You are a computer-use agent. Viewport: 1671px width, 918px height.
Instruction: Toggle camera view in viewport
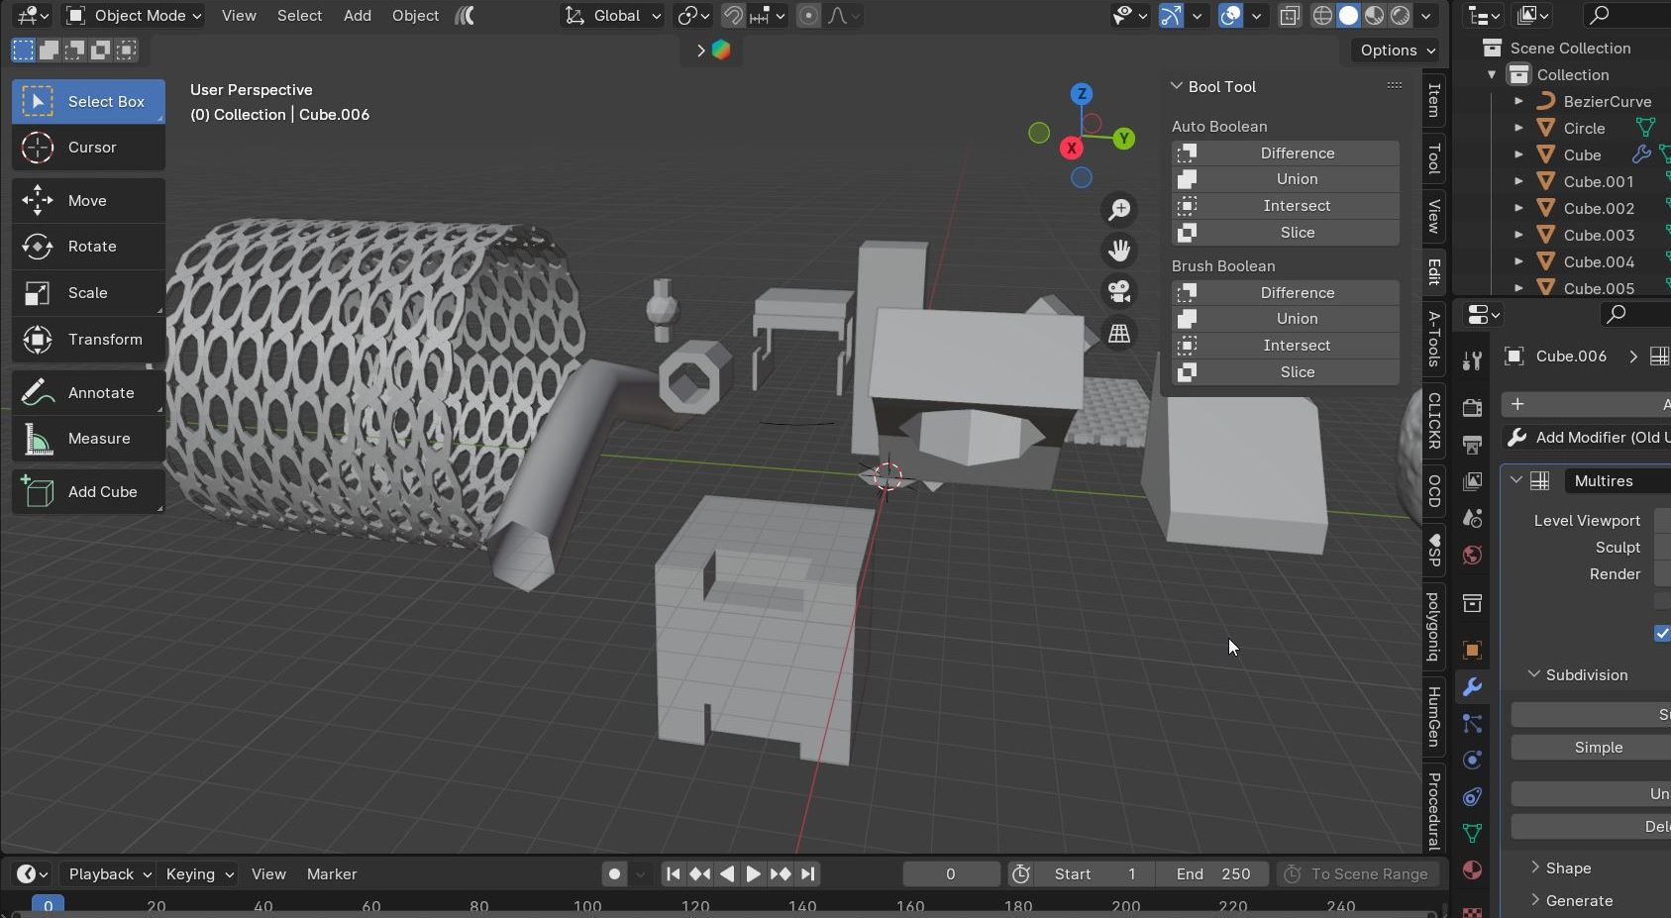(1119, 292)
